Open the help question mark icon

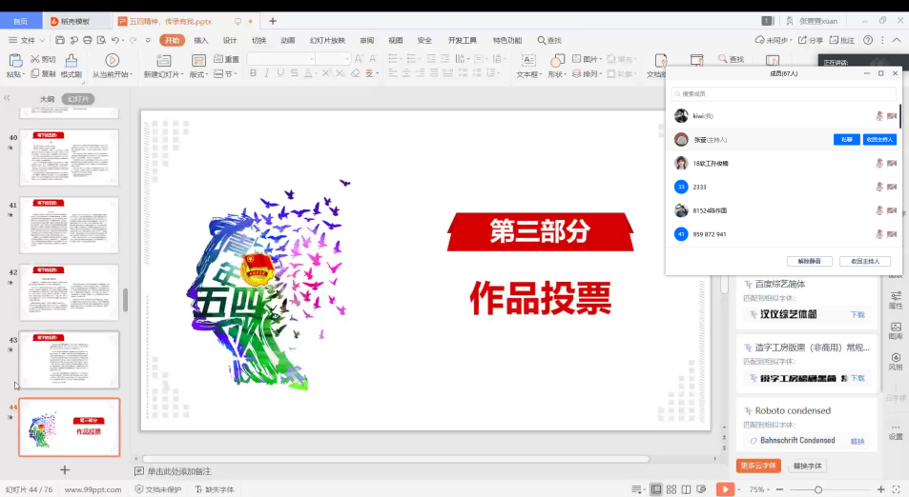(x=868, y=40)
